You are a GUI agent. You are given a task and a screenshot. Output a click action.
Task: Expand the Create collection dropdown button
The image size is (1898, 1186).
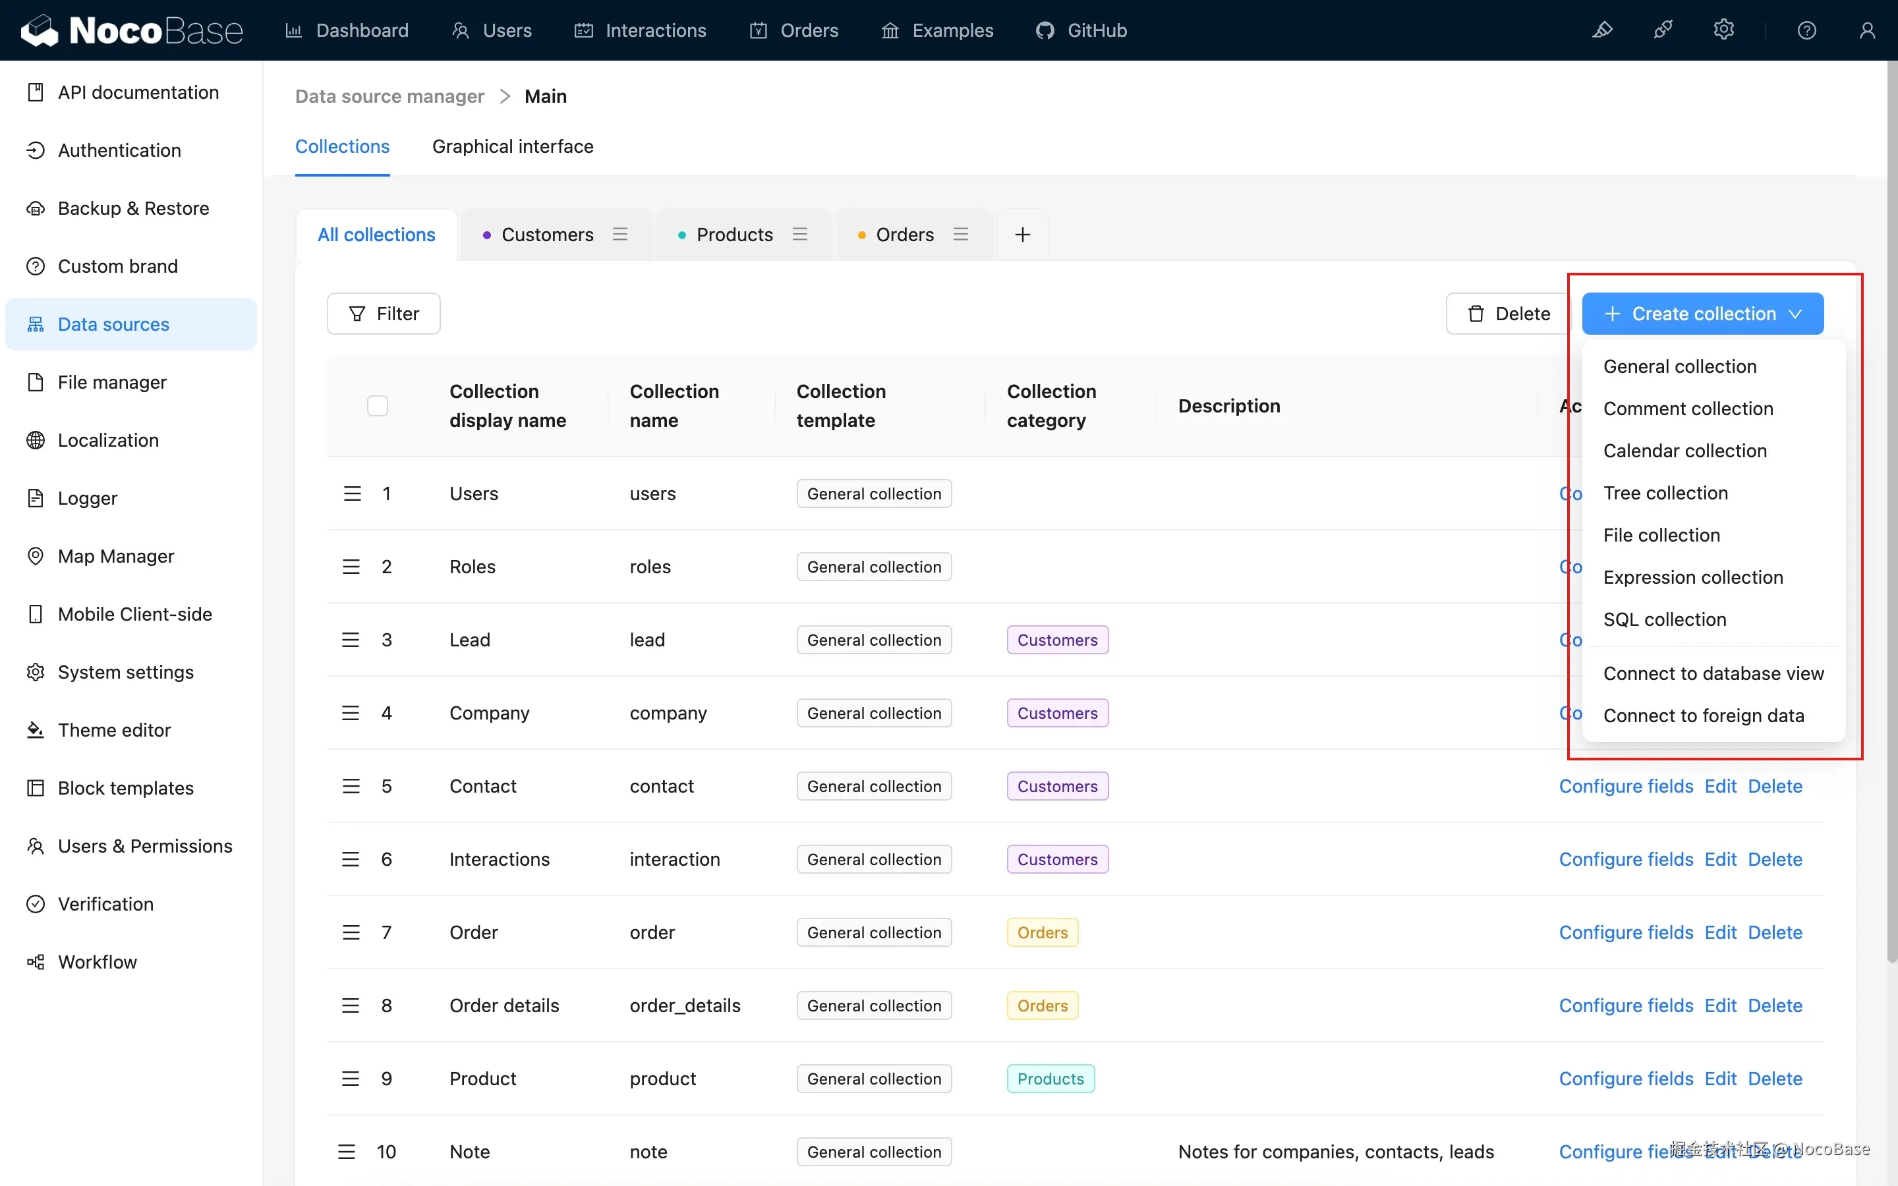pos(1702,314)
